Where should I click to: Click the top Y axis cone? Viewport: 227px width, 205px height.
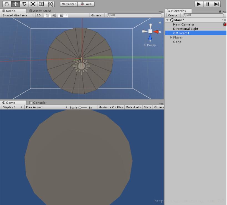(x=151, y=26)
